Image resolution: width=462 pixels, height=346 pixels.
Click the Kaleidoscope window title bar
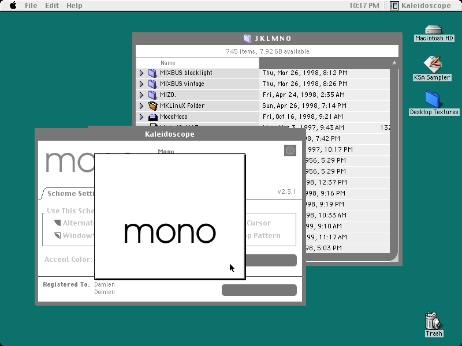coord(170,134)
